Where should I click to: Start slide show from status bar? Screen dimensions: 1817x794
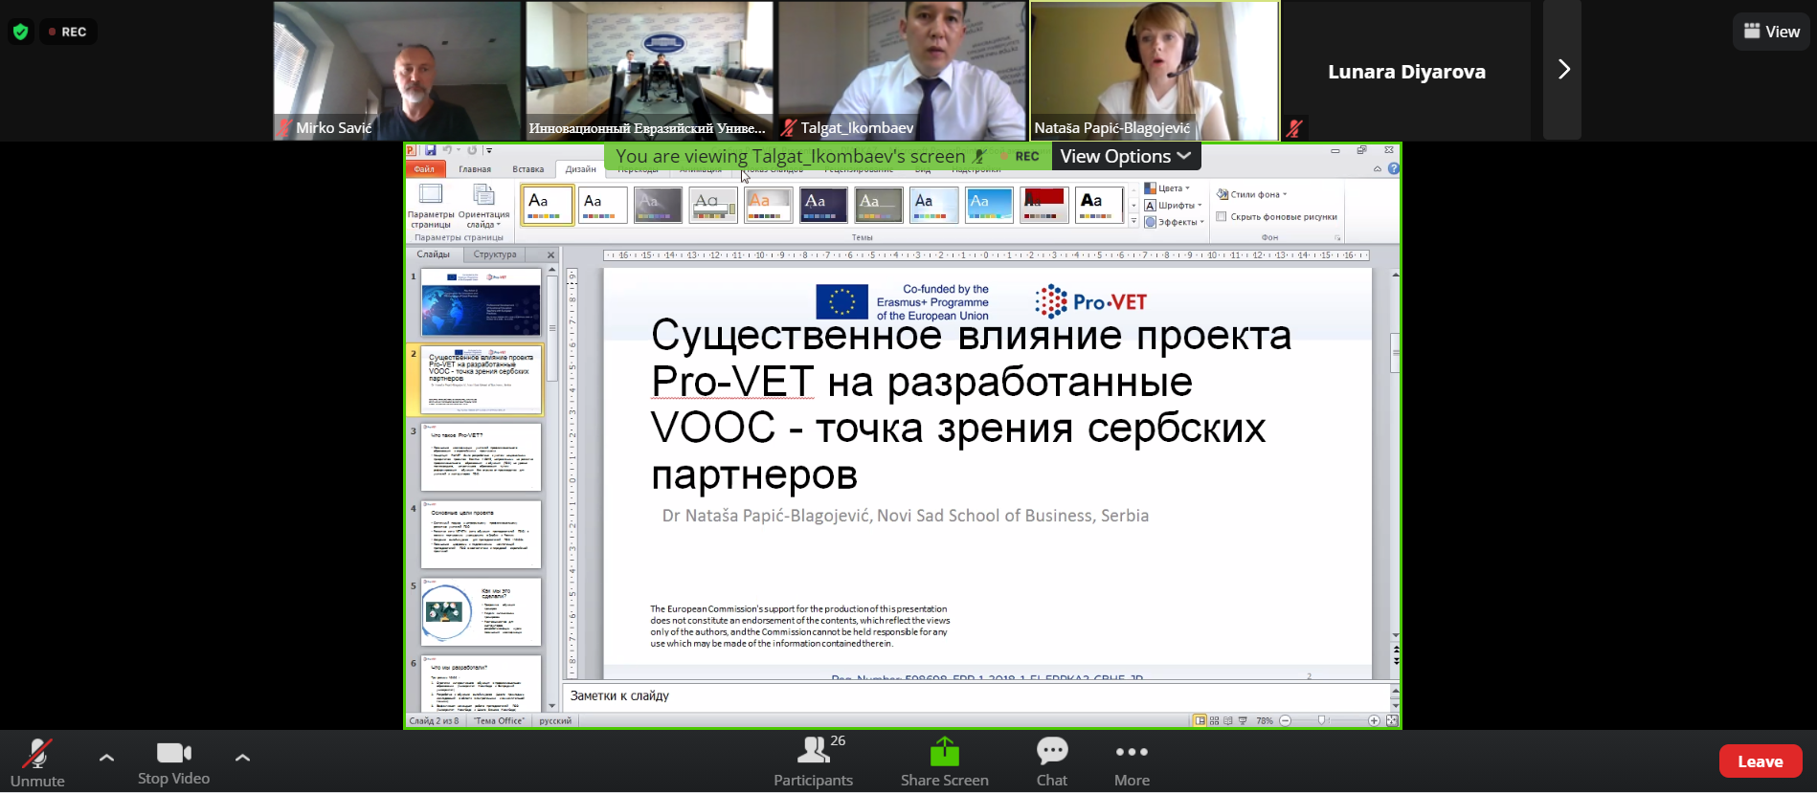[x=1243, y=720]
